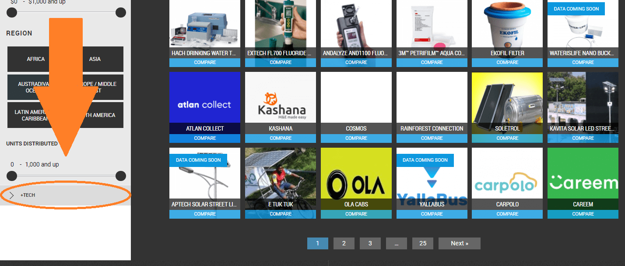625x266 pixels.
Task: Click the '0 - 1,000 and up' units range text
Action: [35, 164]
